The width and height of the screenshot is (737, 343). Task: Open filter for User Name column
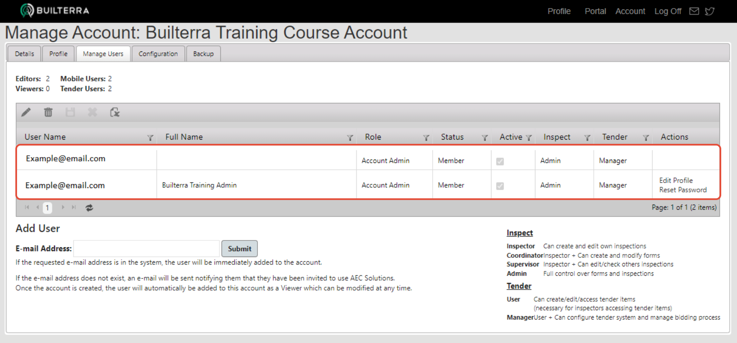point(150,138)
